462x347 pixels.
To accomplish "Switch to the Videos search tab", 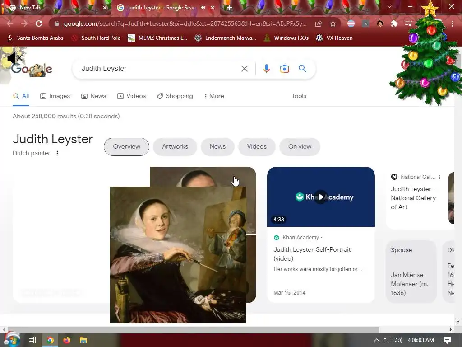I will [x=131, y=96].
